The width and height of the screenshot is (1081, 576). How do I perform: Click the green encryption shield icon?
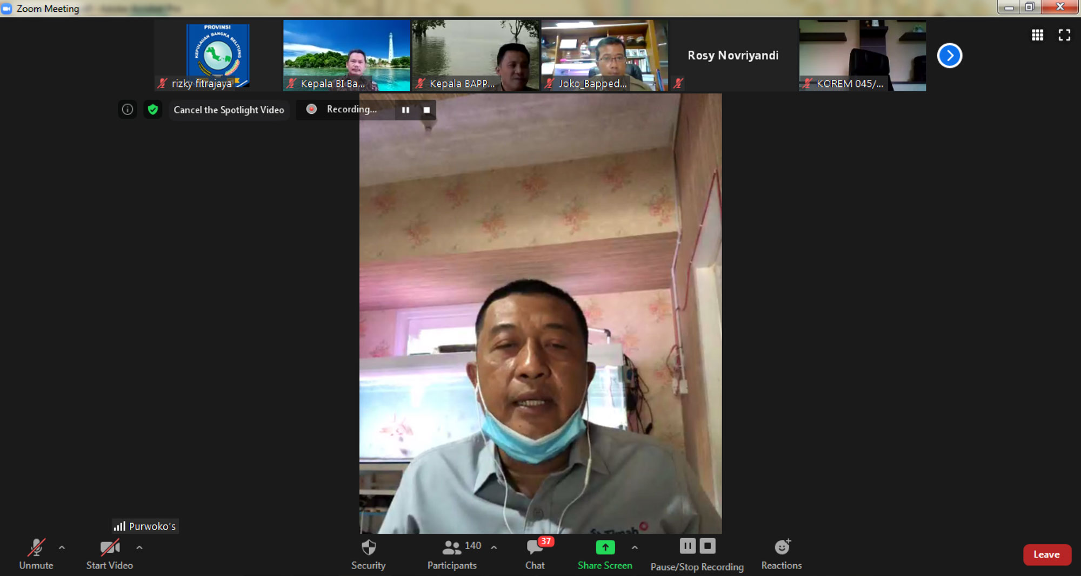click(x=153, y=110)
